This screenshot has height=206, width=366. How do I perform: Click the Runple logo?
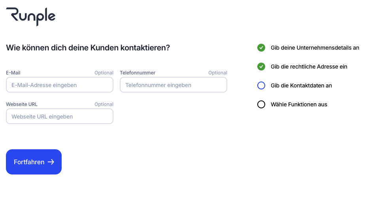(31, 17)
